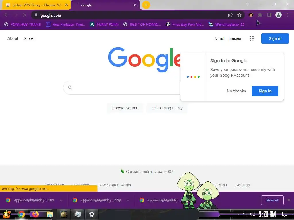The image size is (294, 220).
Task: Open the monitor app icon on the taskbar
Action: tap(78, 214)
